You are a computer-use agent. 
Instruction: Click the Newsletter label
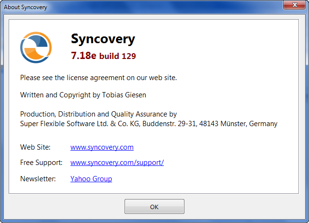click(x=38, y=179)
